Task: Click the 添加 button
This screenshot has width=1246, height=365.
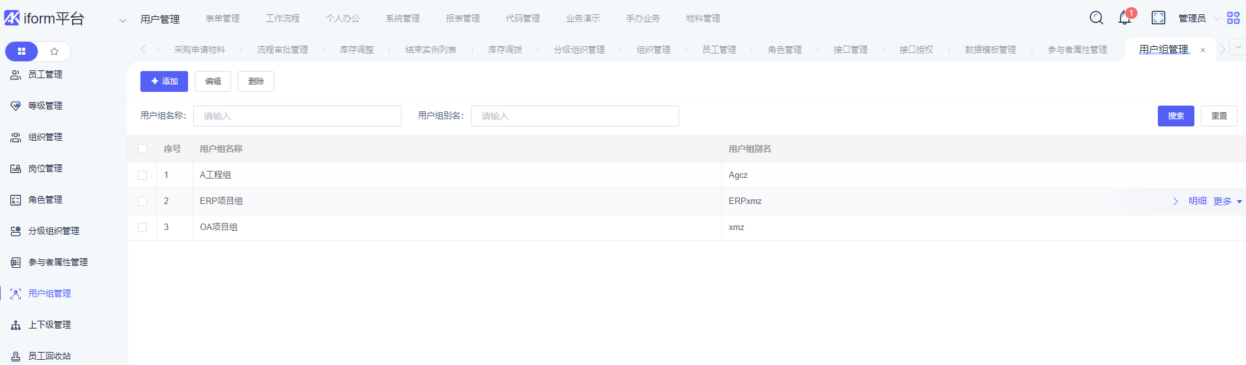Action: pos(164,81)
